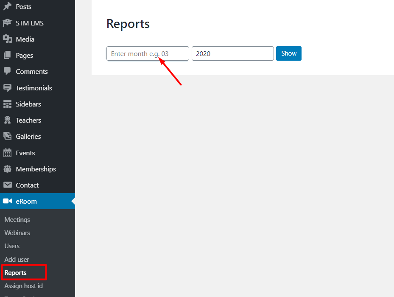
Task: Click the Memberships group icon
Action: click(x=7, y=169)
